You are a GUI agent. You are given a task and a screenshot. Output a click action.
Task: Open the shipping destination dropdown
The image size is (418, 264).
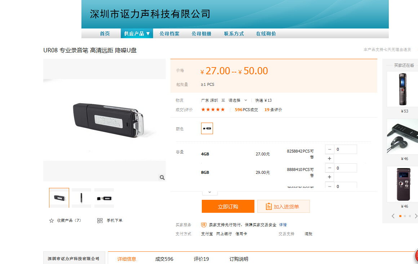click(x=238, y=100)
